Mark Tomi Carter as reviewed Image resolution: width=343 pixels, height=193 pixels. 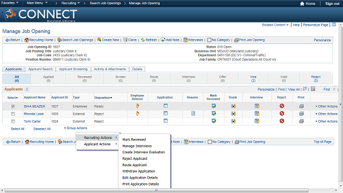[x=213, y=121]
